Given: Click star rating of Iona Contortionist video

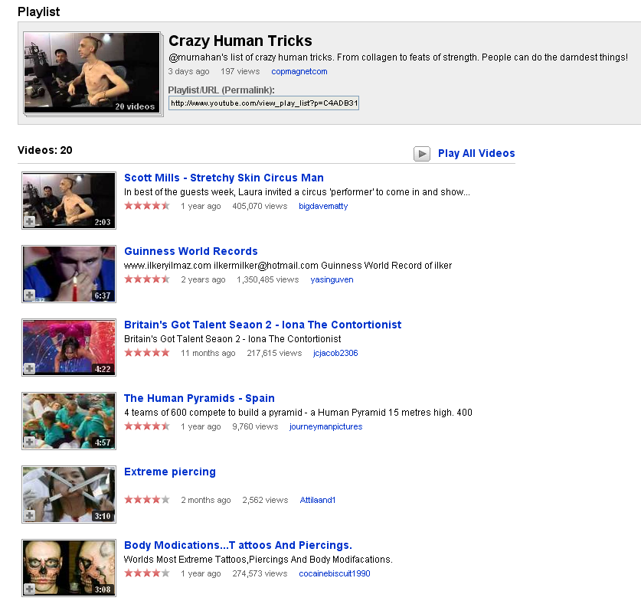Looking at the screenshot, I should (x=147, y=353).
